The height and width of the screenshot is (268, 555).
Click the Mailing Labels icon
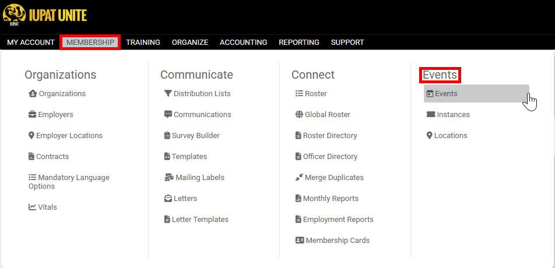point(169,178)
